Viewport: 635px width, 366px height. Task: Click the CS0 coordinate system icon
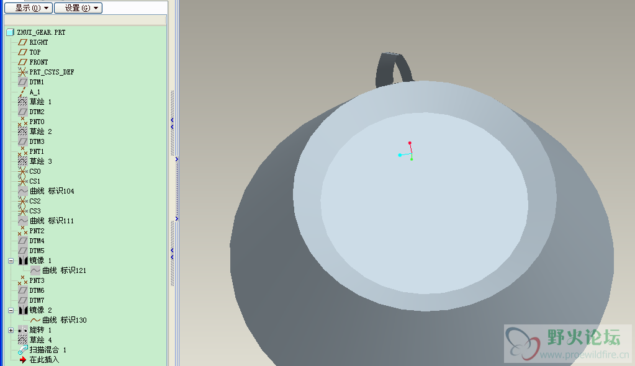pyautogui.click(x=23, y=171)
